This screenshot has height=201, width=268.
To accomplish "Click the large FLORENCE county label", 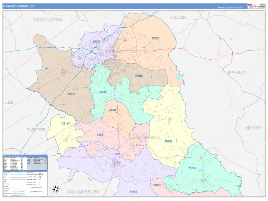I will coord(148,138).
